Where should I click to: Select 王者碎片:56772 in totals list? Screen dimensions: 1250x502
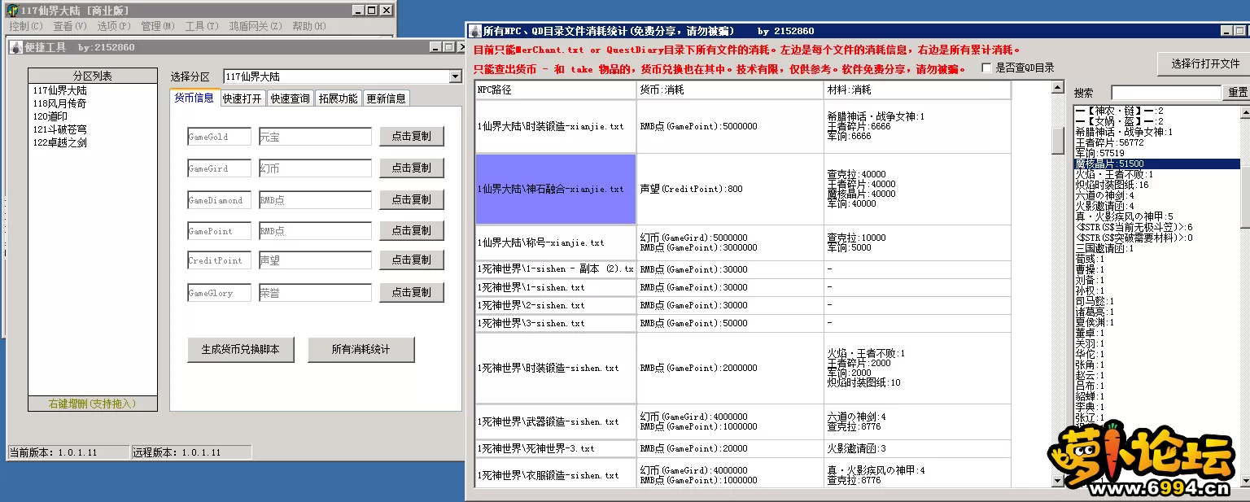click(x=1156, y=142)
